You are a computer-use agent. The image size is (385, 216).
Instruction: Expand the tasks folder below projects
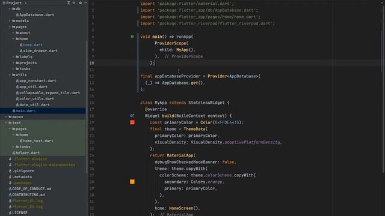click(13, 69)
